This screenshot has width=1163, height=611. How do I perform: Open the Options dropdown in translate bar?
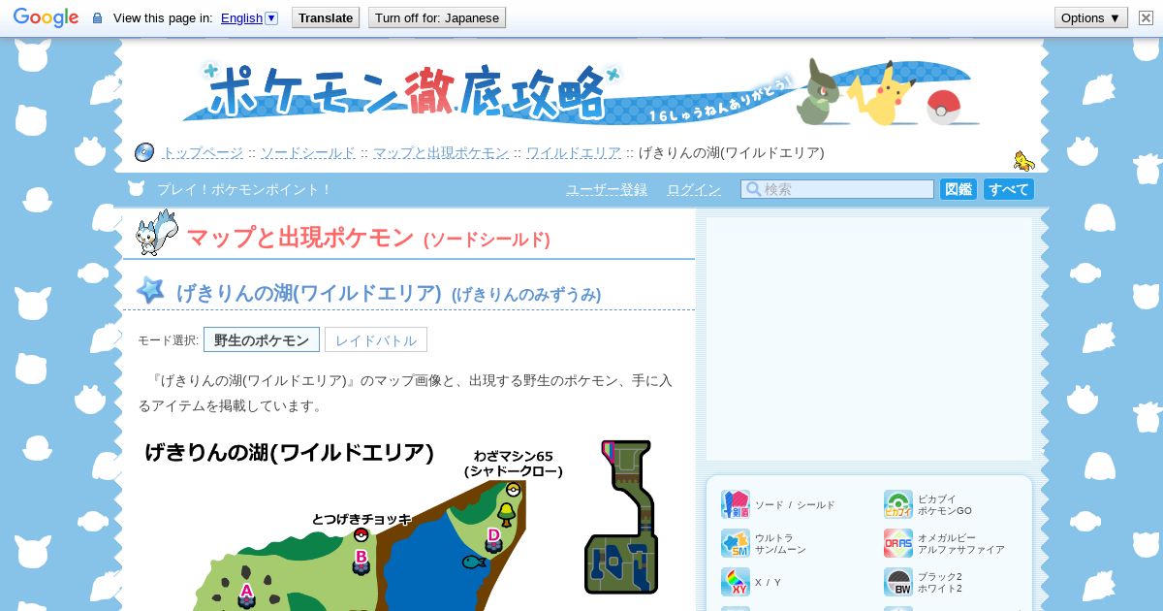coord(1091,17)
